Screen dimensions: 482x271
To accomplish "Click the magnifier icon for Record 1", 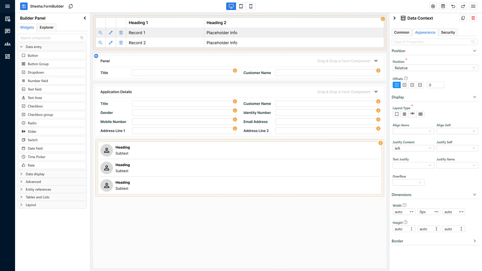I will coord(100,33).
